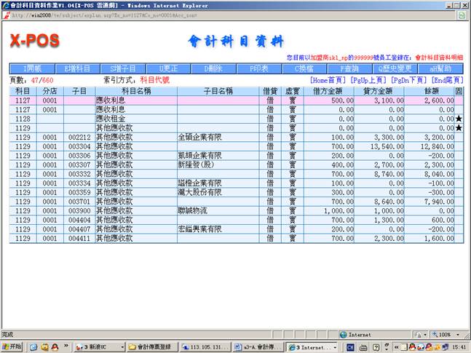Viewport: 471px width, 353px height.
Task: Click the D刪除 delete button
Action: point(211,68)
